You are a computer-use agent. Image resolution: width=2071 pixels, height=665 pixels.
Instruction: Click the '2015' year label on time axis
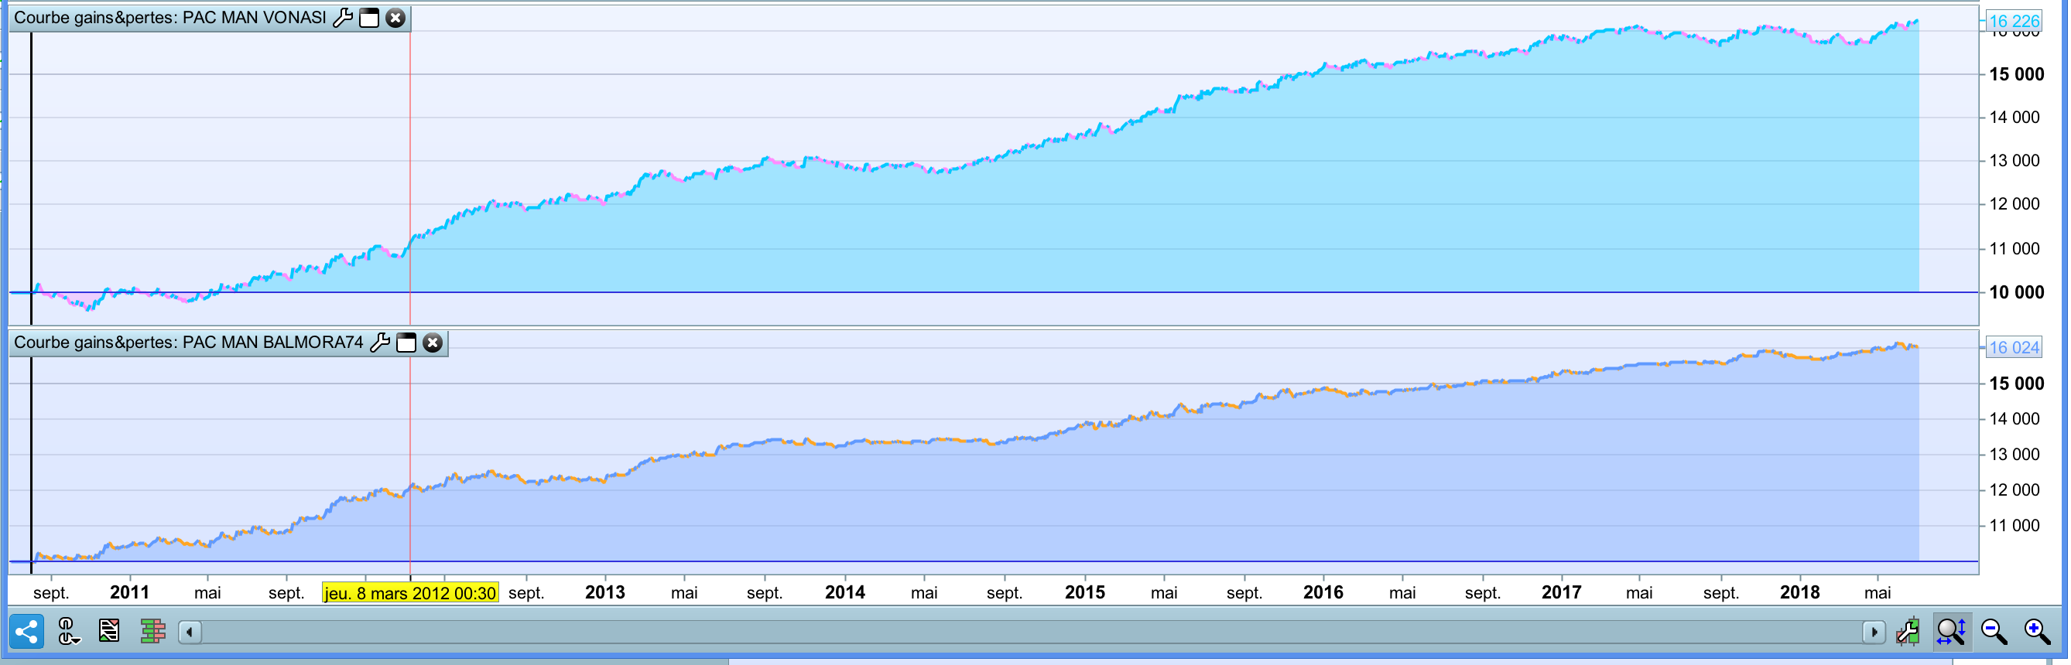tap(1084, 593)
